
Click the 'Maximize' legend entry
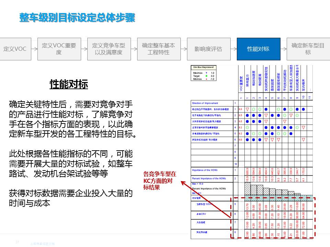tap(203, 73)
